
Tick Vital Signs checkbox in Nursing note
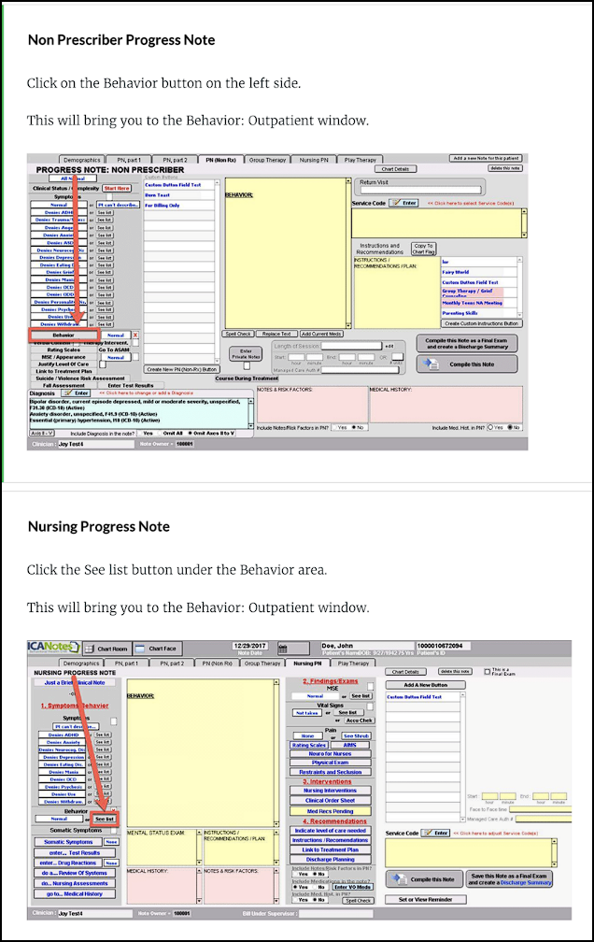pos(371,706)
